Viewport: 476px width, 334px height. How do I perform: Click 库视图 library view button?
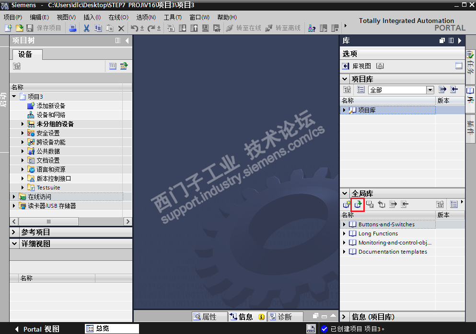357,66
